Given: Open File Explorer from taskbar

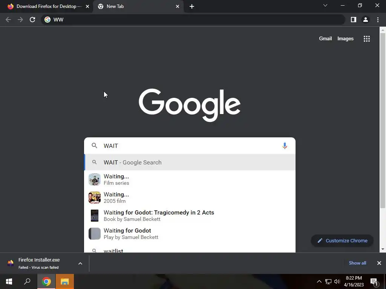Looking at the screenshot, I should click(65, 281).
